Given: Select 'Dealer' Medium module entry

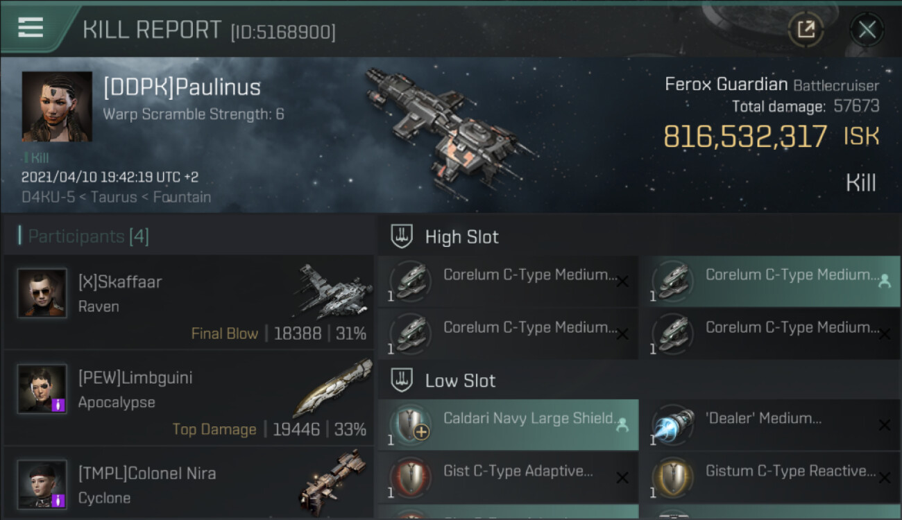Looking at the screenshot, I should [x=770, y=425].
